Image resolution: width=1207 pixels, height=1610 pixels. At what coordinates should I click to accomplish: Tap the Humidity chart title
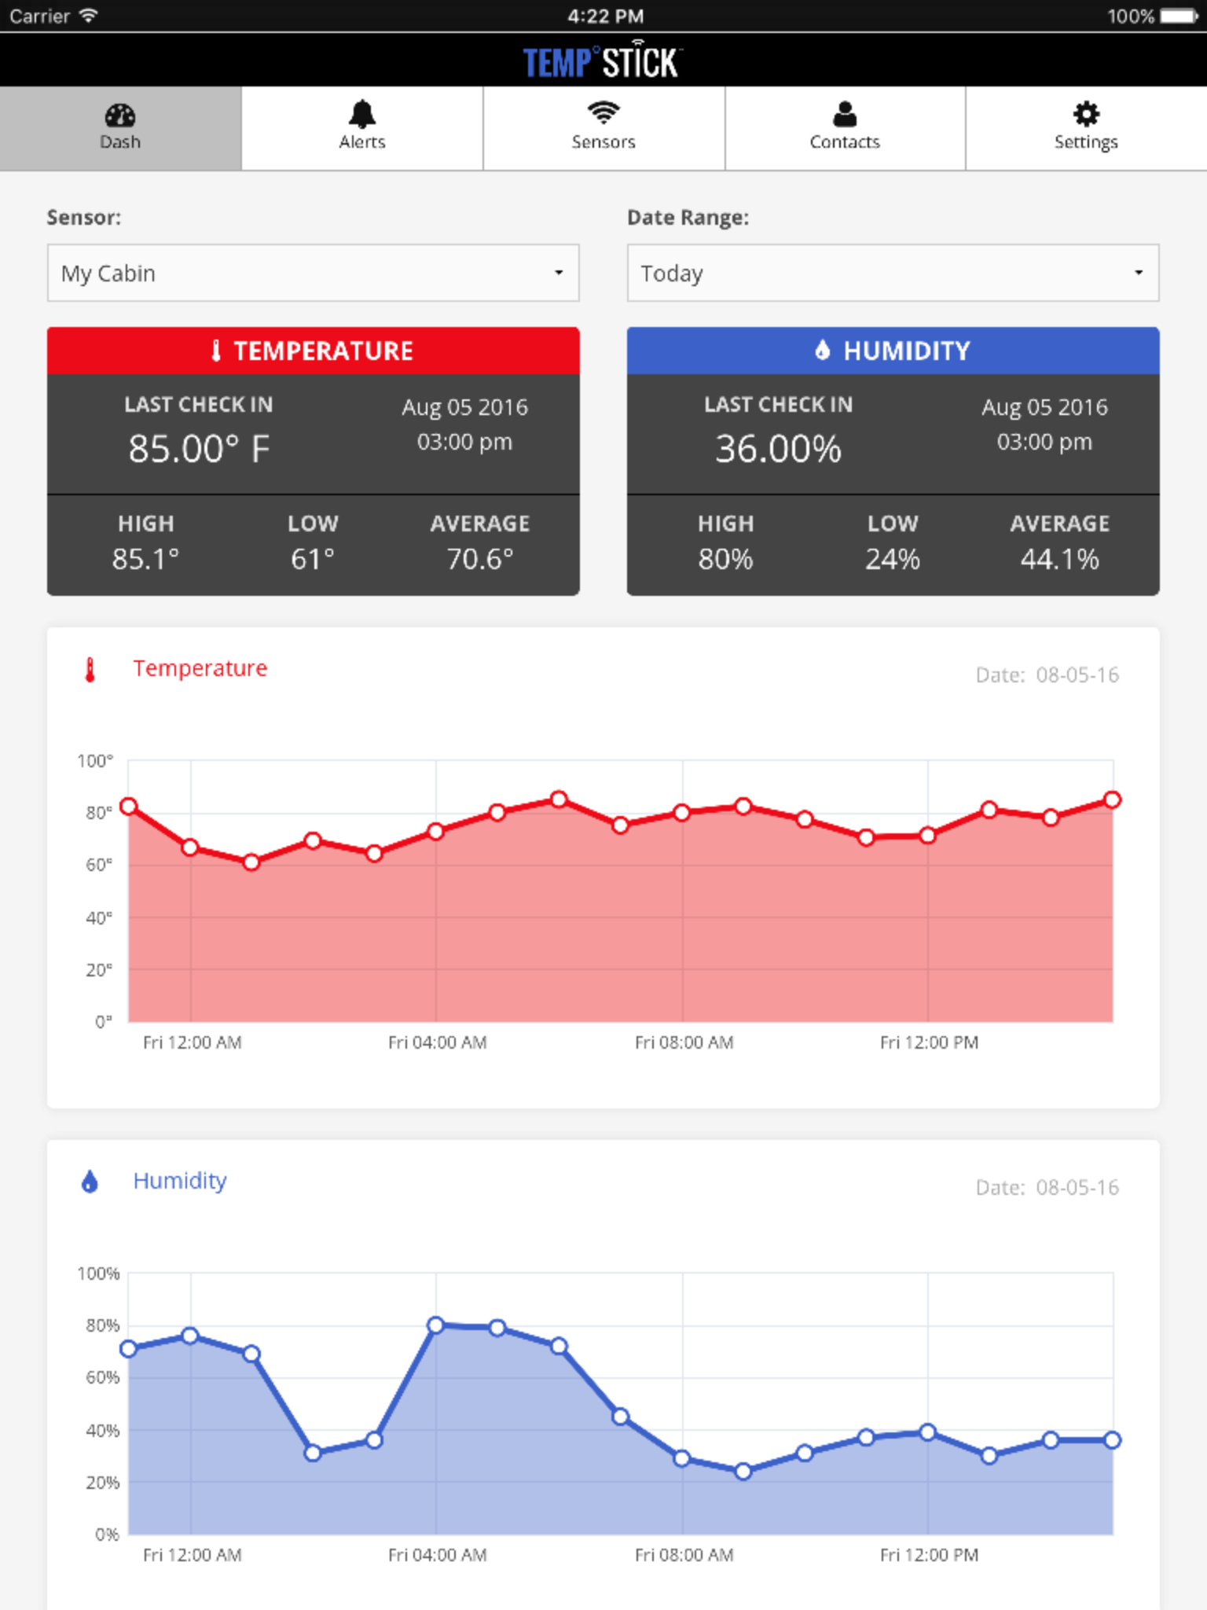[180, 1181]
